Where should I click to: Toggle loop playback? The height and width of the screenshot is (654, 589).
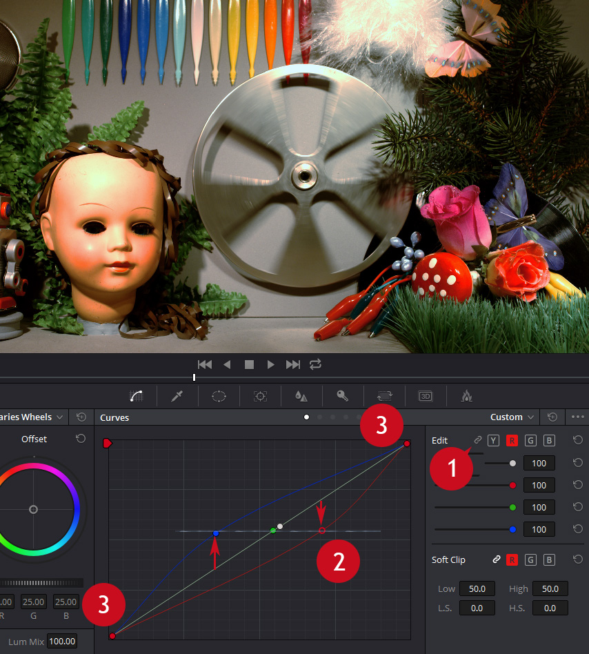pos(316,364)
